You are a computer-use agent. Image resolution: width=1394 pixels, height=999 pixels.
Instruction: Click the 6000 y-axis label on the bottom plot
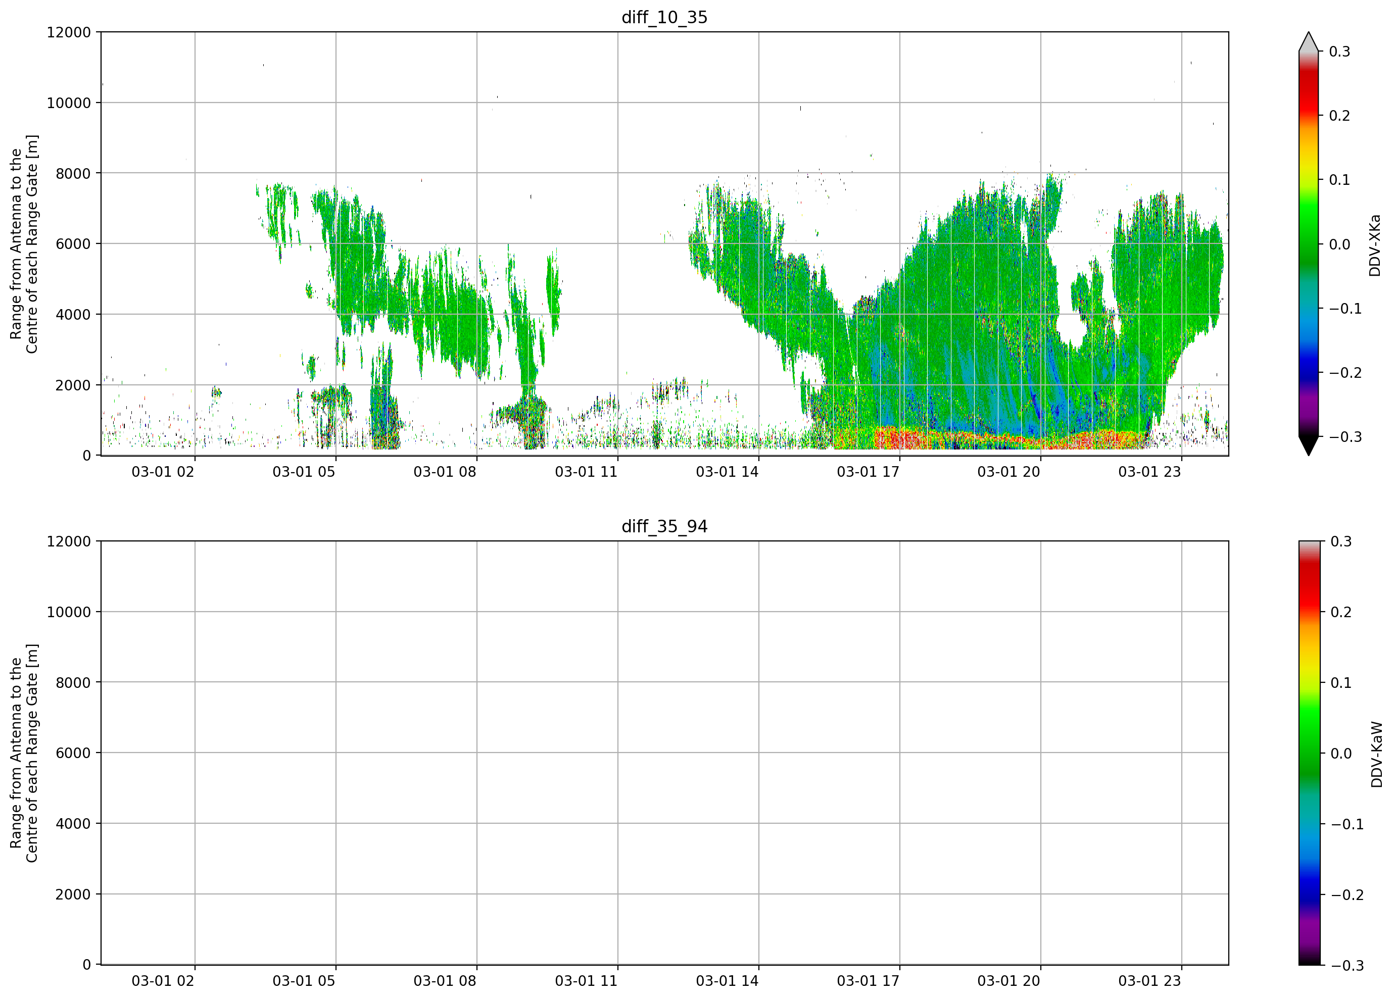[73, 753]
